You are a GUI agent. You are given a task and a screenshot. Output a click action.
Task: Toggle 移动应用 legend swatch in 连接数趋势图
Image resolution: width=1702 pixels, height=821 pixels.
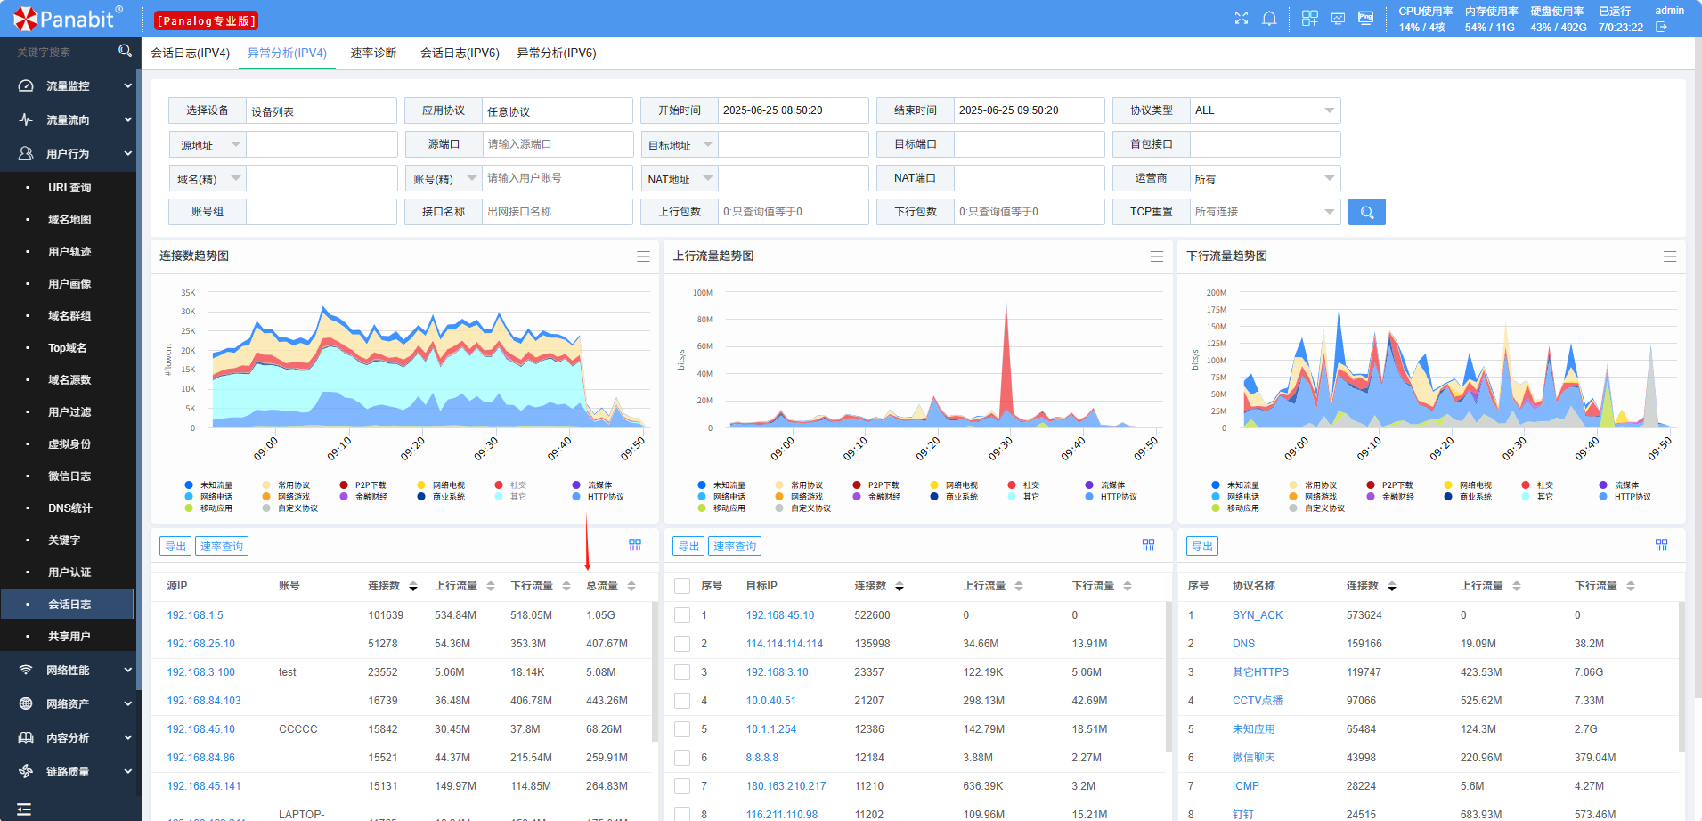click(x=189, y=508)
